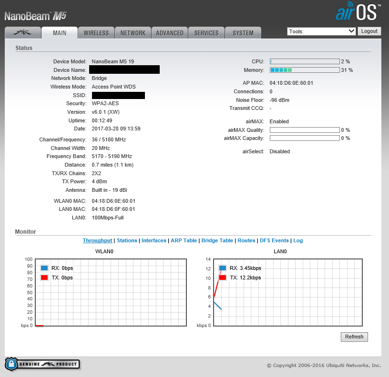Image resolution: width=389 pixels, height=377 pixels.
Task: Click the Refresh button
Action: click(354, 337)
